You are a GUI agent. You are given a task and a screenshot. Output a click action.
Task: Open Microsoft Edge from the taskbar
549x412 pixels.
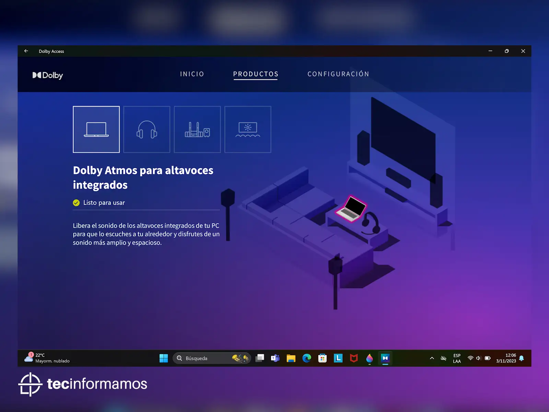(307, 358)
